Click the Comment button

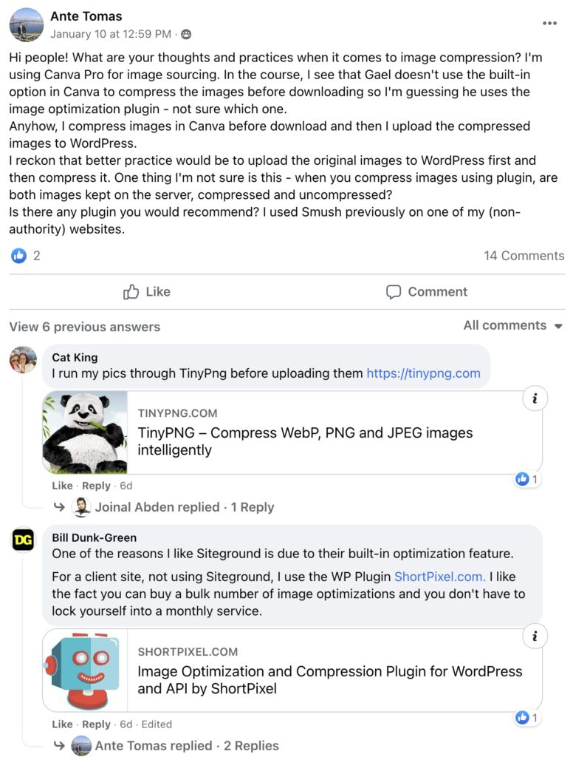pos(427,291)
